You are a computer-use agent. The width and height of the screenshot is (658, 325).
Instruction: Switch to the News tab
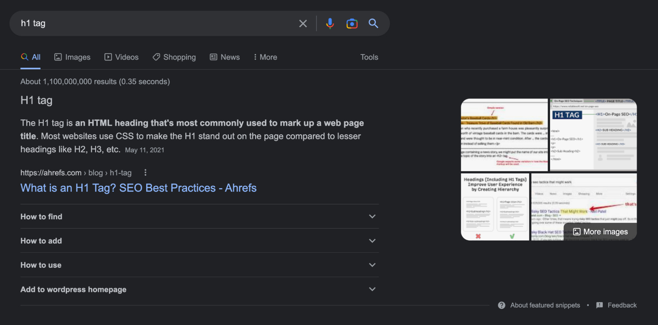click(225, 57)
